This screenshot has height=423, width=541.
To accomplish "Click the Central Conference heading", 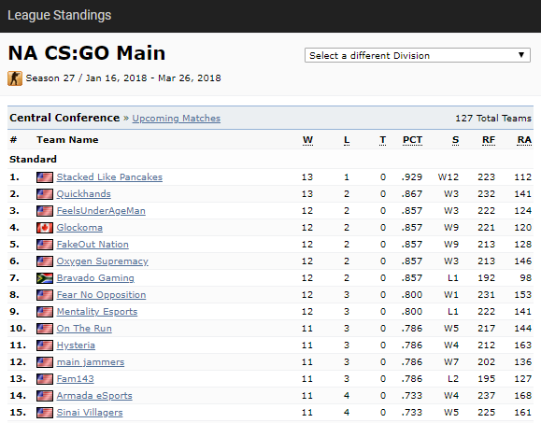I will pos(64,118).
